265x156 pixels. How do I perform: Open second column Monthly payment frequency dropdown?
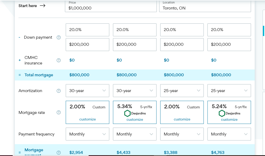tap(135, 134)
